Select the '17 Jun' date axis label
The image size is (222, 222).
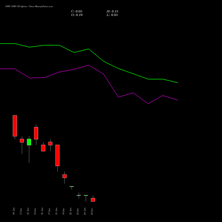[49, 211]
